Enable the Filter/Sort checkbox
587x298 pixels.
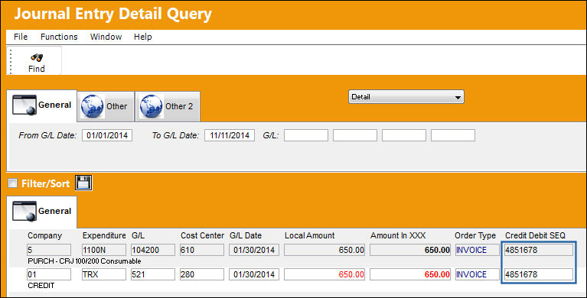point(13,183)
